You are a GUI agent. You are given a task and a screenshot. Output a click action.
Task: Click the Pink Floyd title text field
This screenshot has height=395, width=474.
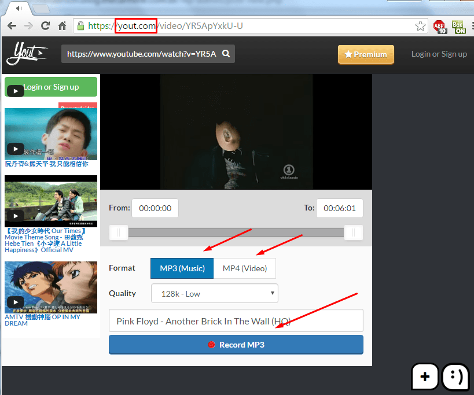click(x=236, y=321)
